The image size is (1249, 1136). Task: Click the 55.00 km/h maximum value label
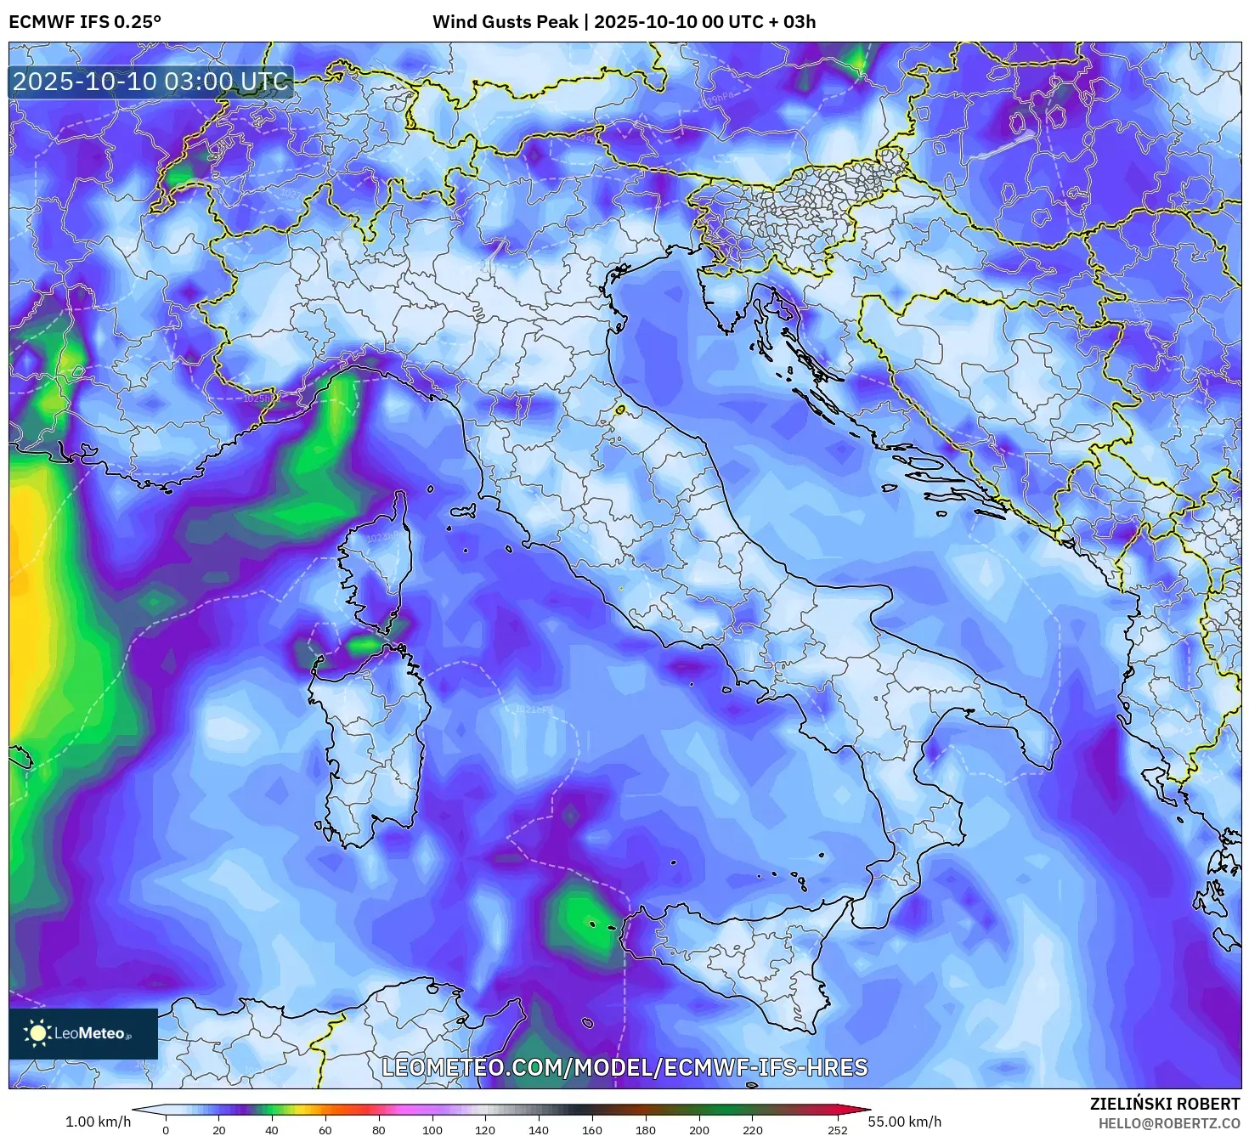[904, 1122]
